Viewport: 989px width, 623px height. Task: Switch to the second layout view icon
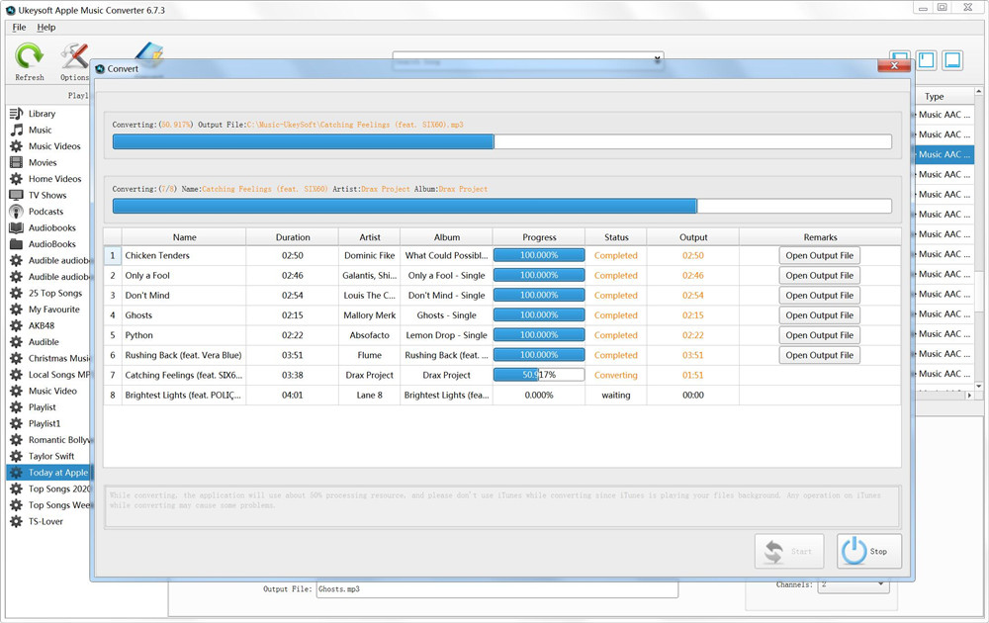(x=927, y=60)
